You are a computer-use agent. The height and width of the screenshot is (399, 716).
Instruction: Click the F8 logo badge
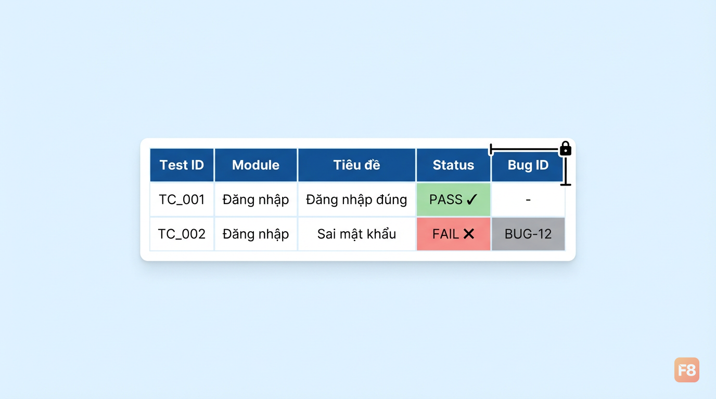pyautogui.click(x=687, y=370)
